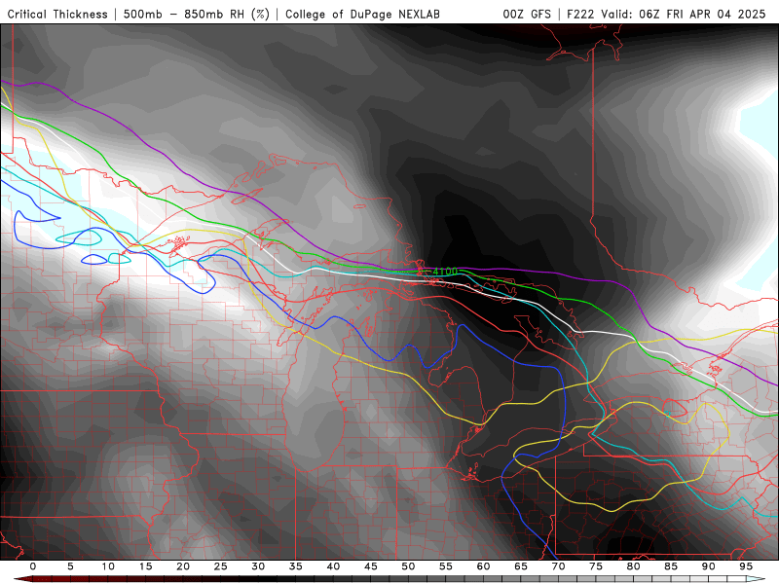Select the "10" value on the legend scale

108,566
